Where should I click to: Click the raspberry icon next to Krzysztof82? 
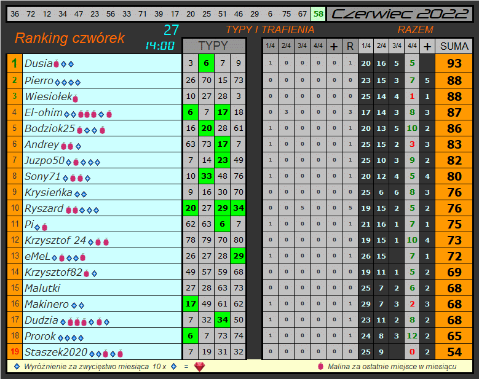[x=87, y=273]
